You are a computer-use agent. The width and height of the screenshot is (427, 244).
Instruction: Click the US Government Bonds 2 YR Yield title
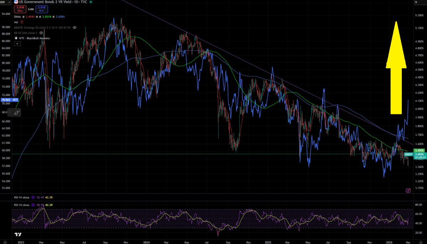click(45, 2)
